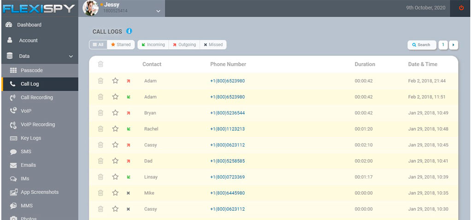Star the Adam 11:51 call

coord(115,97)
